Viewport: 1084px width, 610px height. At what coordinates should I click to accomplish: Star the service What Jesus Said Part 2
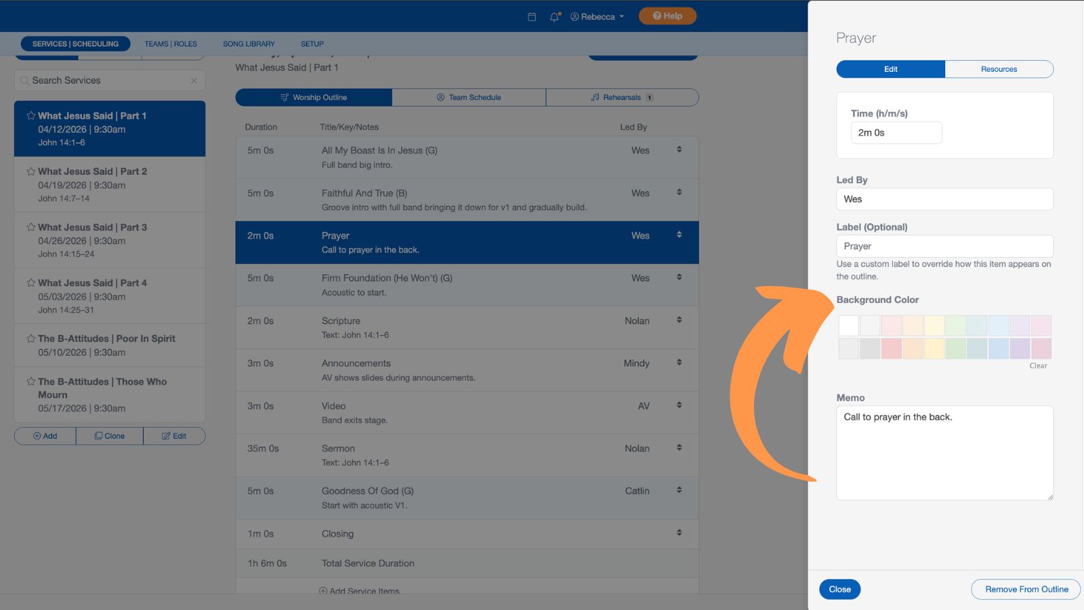coord(30,171)
